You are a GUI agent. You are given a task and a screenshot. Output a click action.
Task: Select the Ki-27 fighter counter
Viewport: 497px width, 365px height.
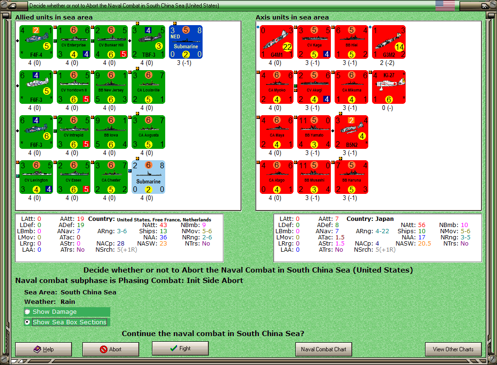pyautogui.click(x=389, y=87)
